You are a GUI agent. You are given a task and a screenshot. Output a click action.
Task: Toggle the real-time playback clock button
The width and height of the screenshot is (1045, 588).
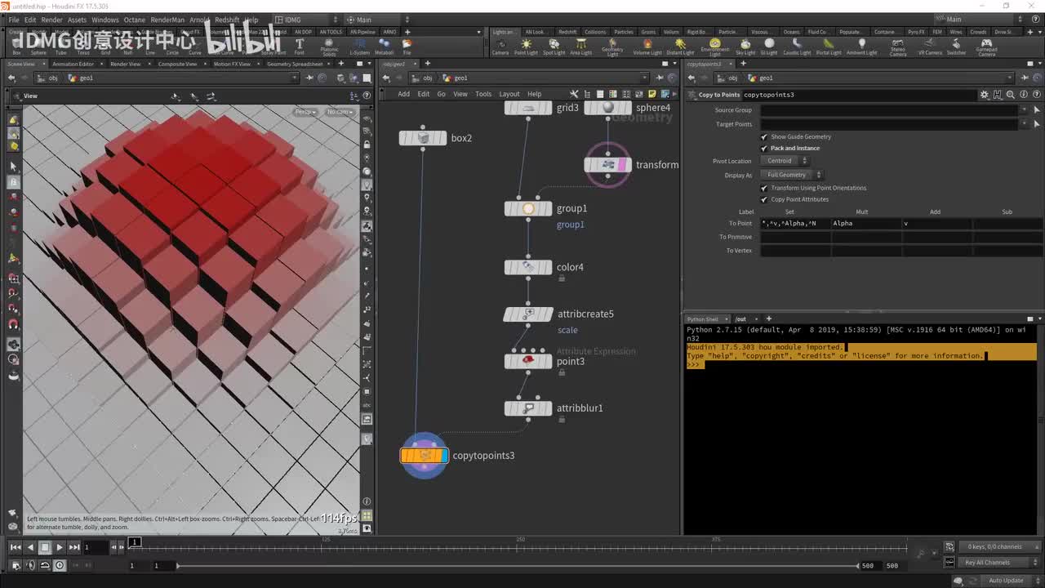(60, 565)
